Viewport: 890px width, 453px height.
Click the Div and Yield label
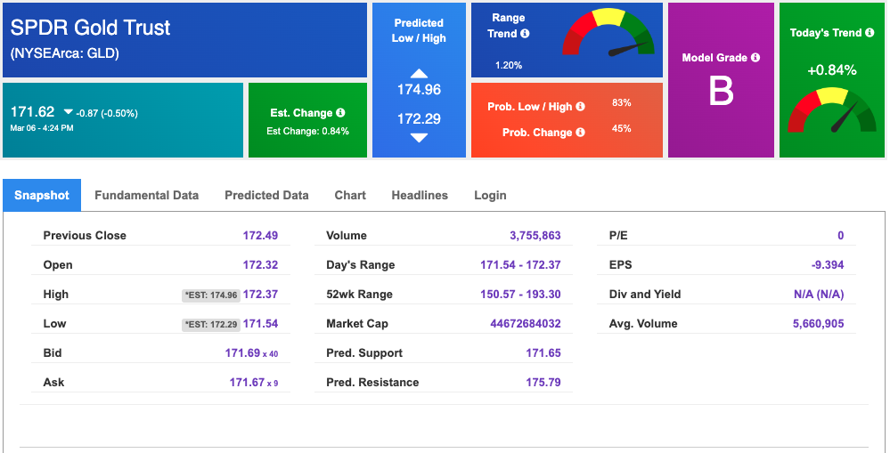coord(645,295)
